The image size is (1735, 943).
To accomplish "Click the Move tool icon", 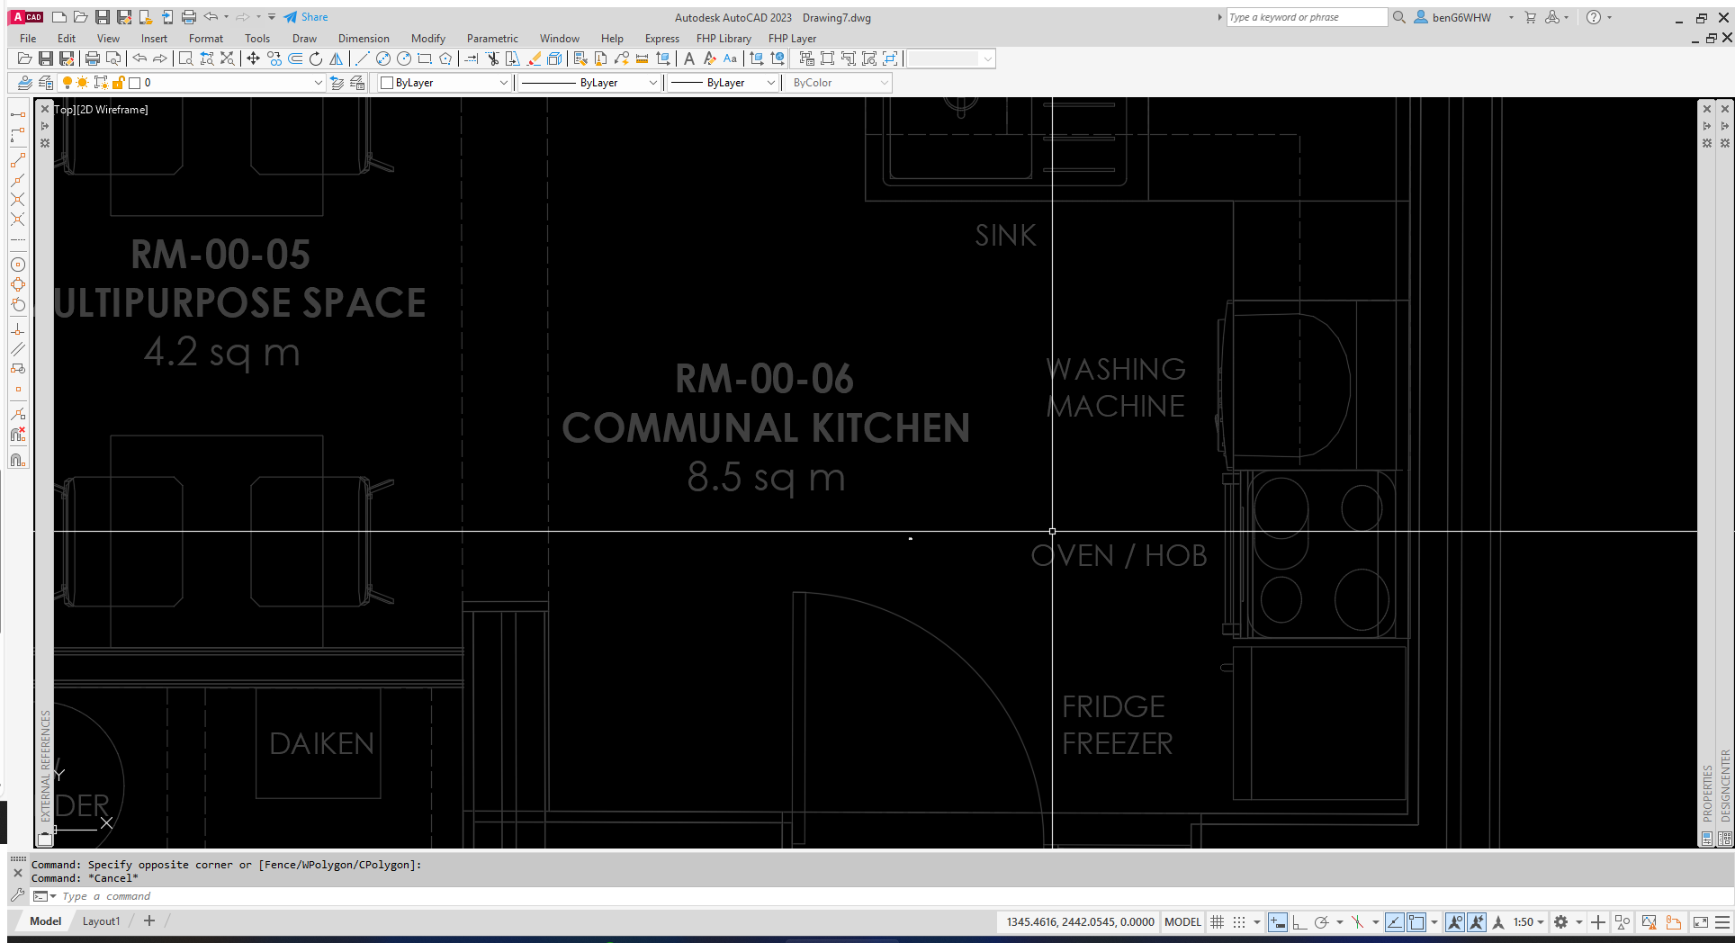I will [255, 58].
